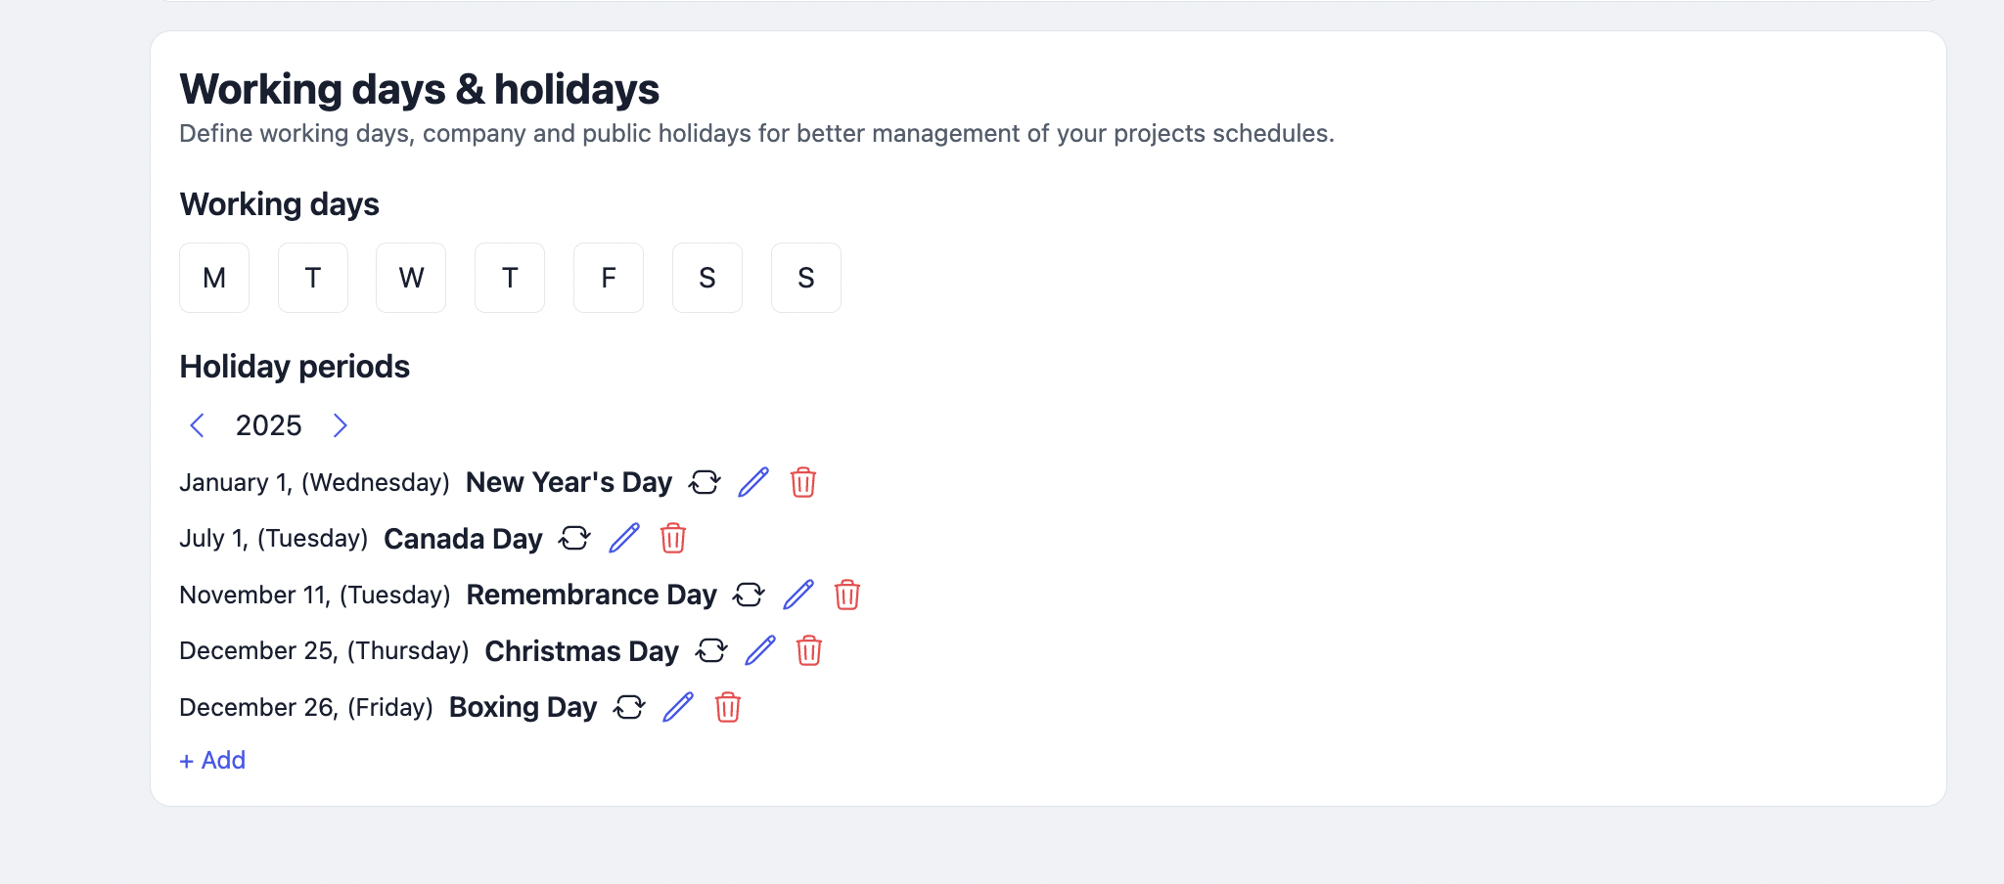
Task: Toggle recurrence for New Year's Day
Action: (x=705, y=482)
